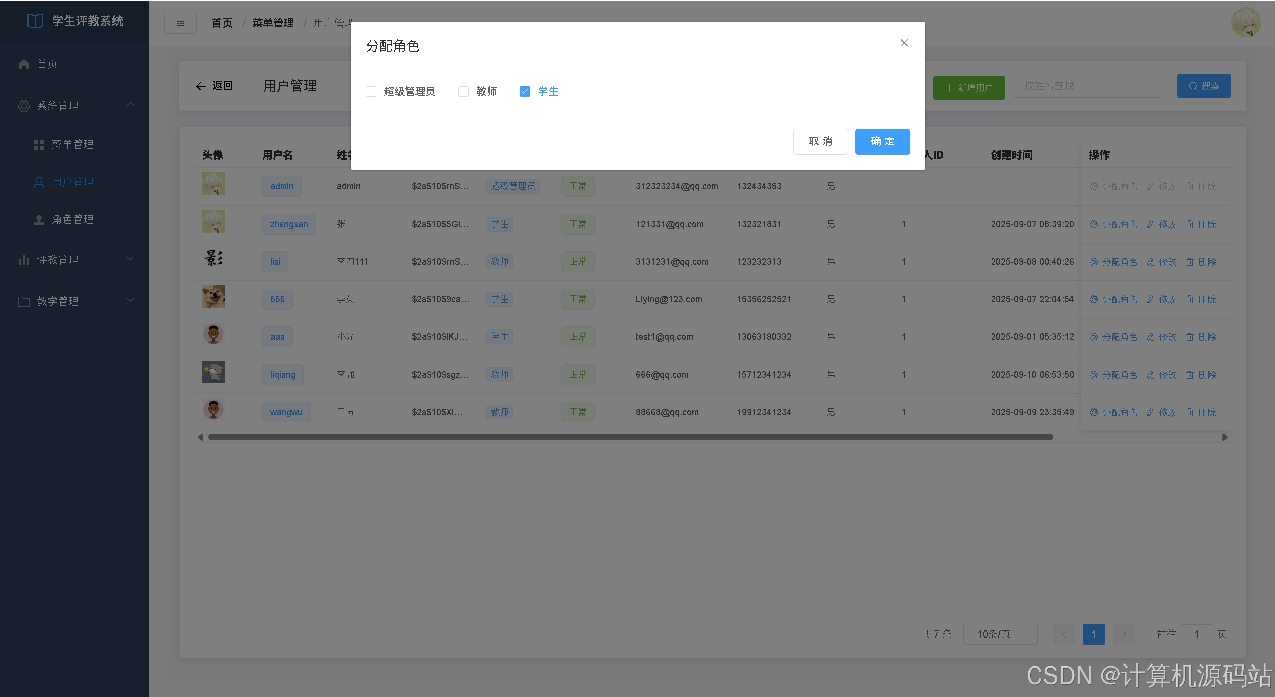Click the 前往 page number input
Image resolution: width=1275 pixels, height=697 pixels.
click(x=1196, y=634)
